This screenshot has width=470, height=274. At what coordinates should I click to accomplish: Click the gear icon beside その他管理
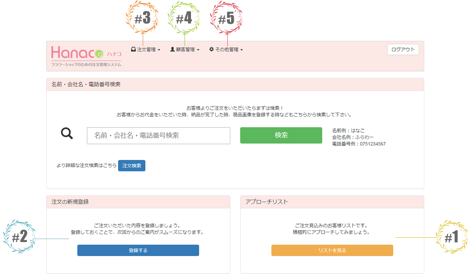click(x=211, y=49)
